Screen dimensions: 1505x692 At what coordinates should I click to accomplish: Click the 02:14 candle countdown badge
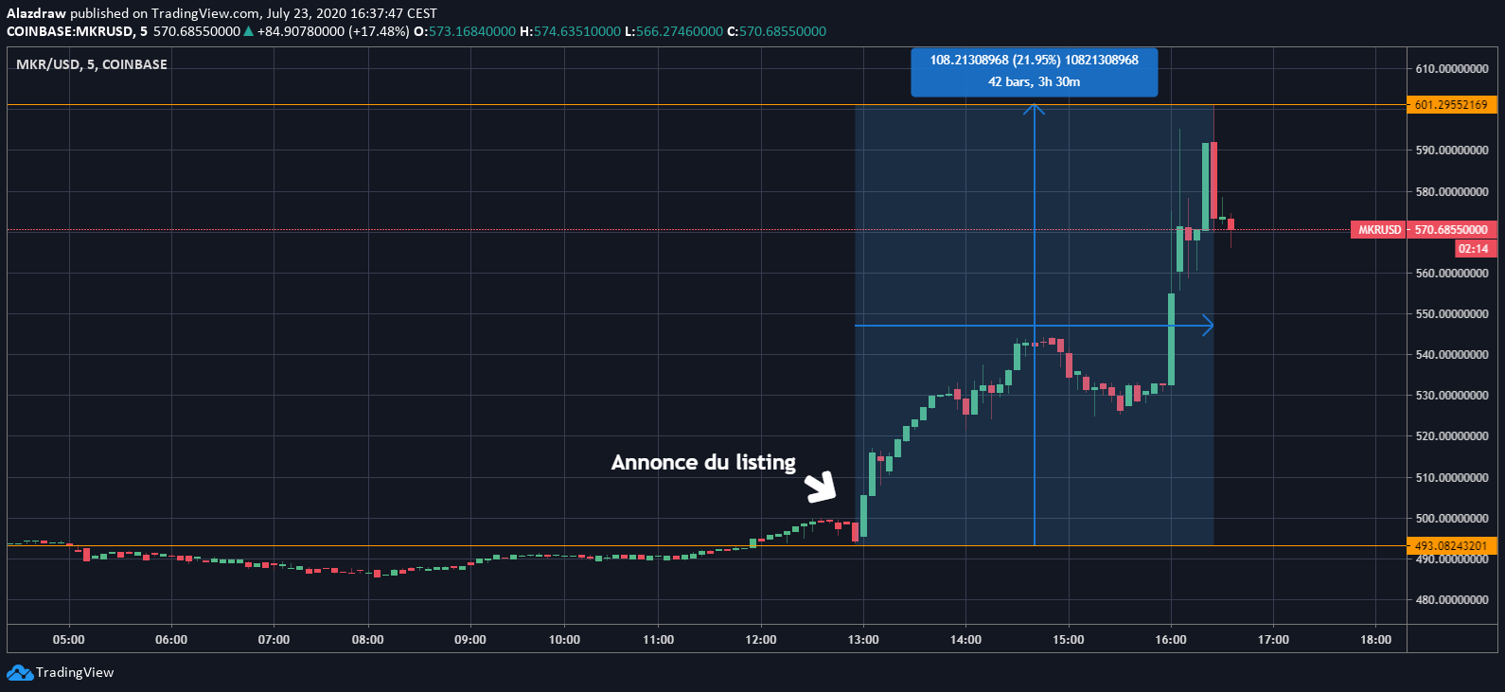(1473, 249)
